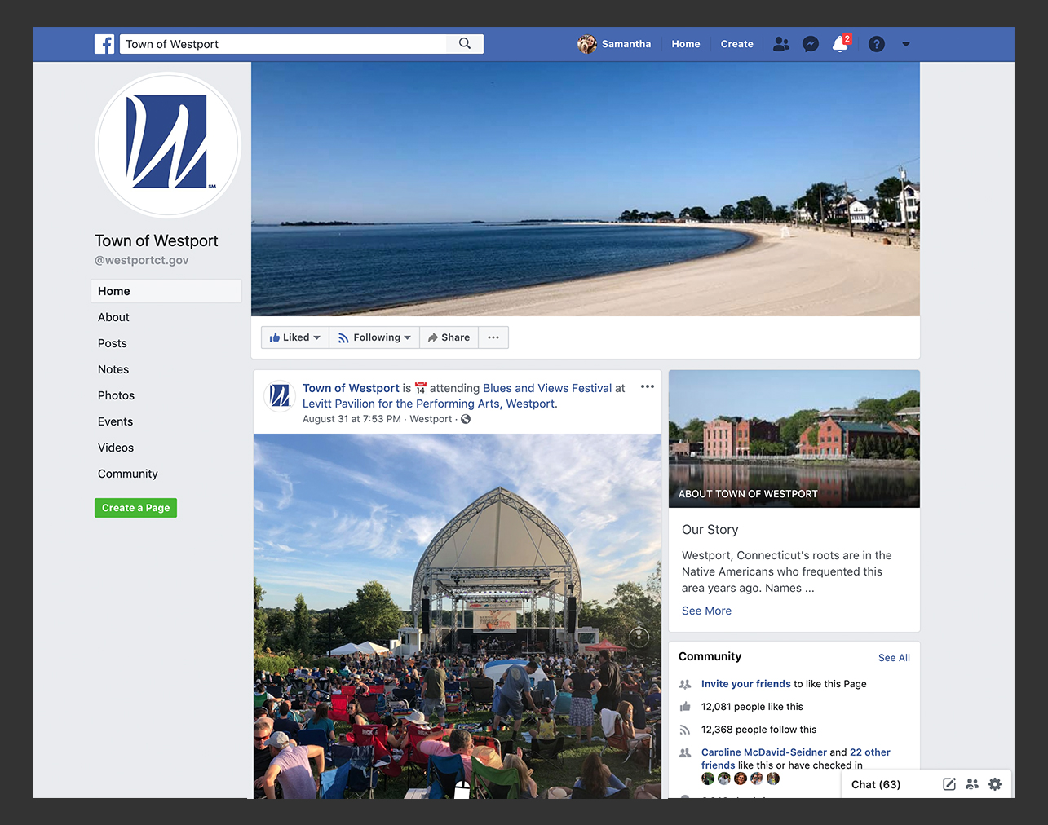The height and width of the screenshot is (825, 1048).
Task: Toggle the Liked button on page
Action: tap(294, 337)
